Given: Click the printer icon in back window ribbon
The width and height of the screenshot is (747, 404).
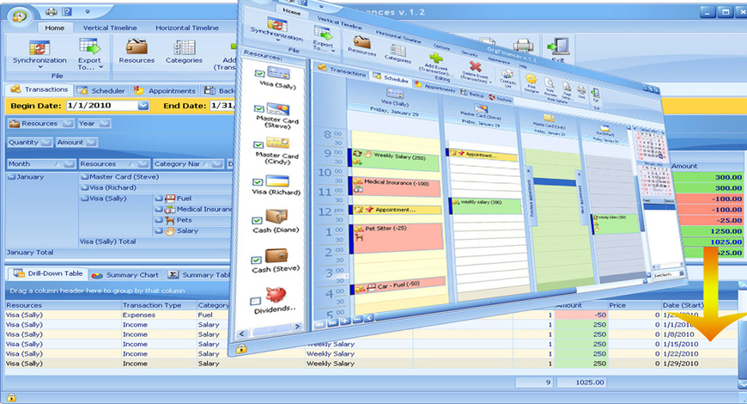Looking at the screenshot, I should pos(523,46).
